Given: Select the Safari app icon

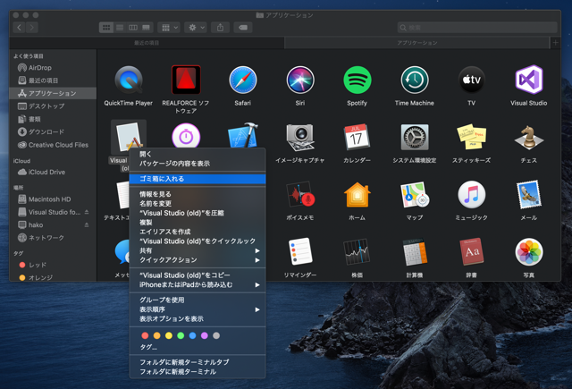Looking at the screenshot, I should click(x=243, y=80).
